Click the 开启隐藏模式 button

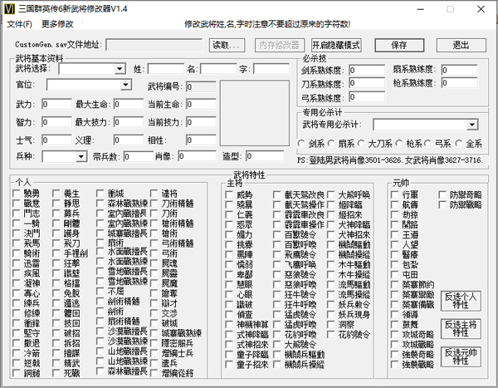click(x=336, y=45)
